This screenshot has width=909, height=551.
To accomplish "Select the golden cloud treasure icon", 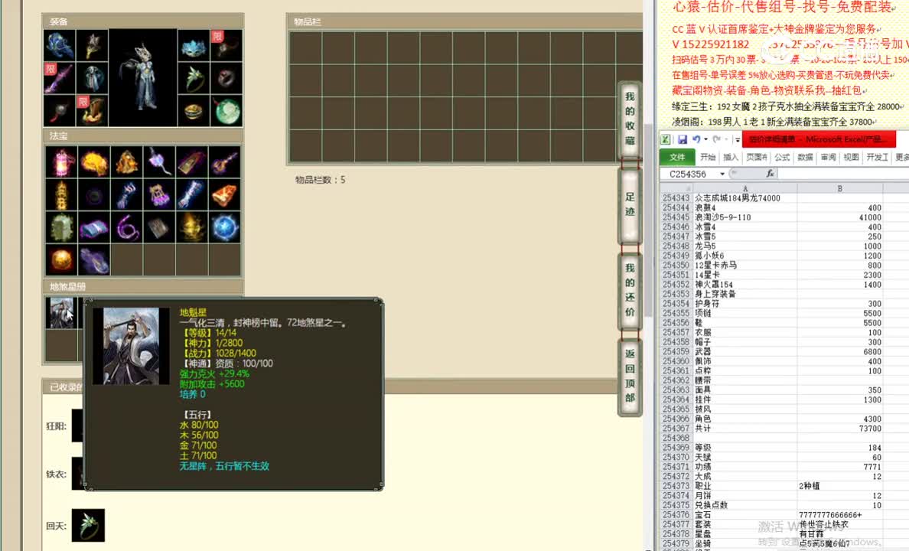I will [94, 161].
